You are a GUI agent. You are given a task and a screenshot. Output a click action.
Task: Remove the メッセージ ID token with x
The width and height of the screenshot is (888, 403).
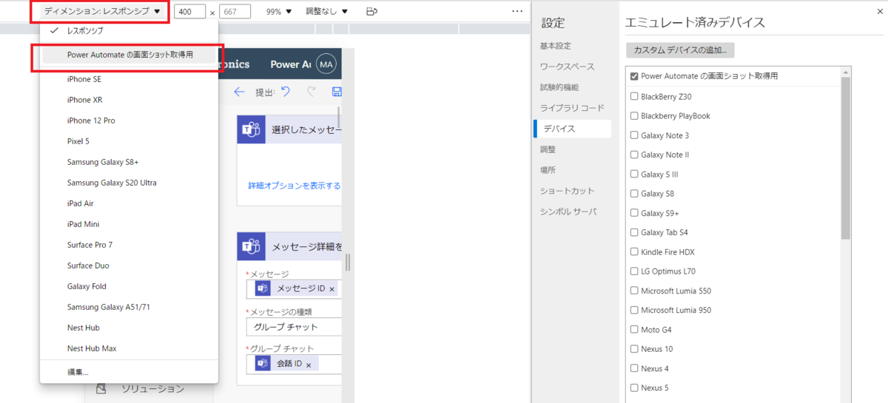332,289
